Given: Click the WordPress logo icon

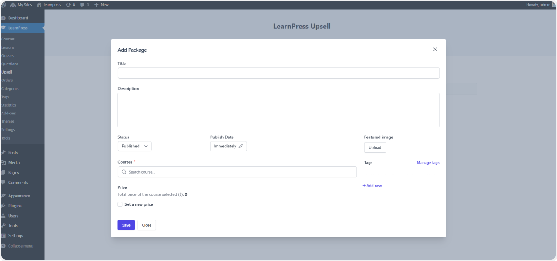Looking at the screenshot, I should (4, 5).
